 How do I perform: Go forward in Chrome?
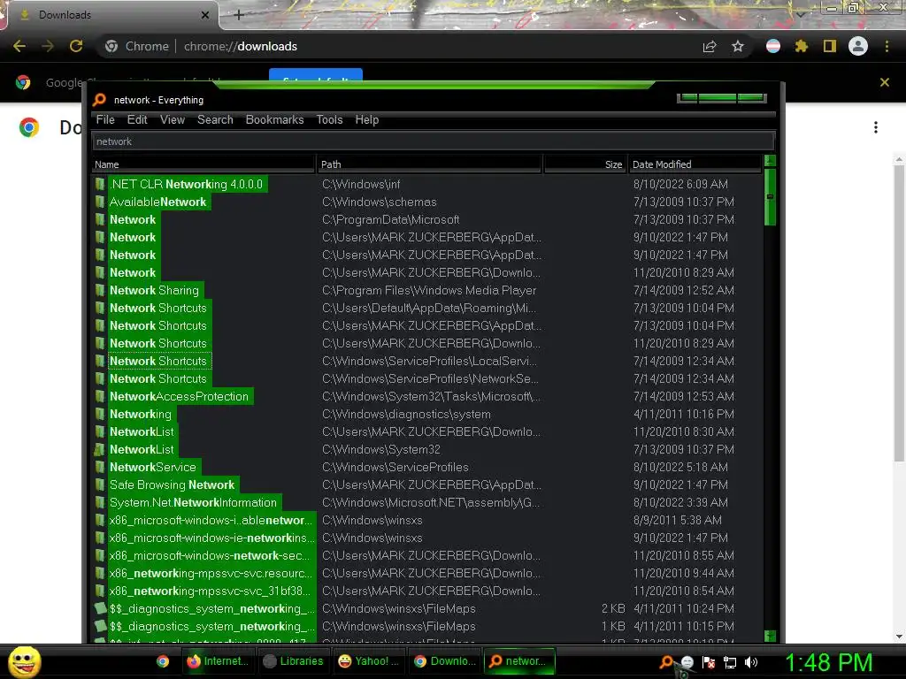(x=48, y=46)
